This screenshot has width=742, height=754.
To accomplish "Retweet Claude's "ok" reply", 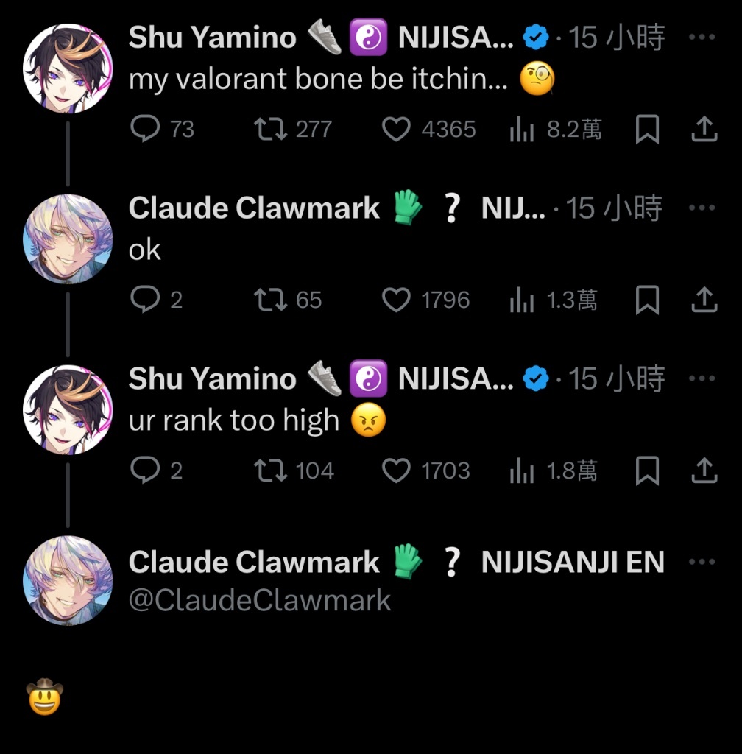I will 271,300.
